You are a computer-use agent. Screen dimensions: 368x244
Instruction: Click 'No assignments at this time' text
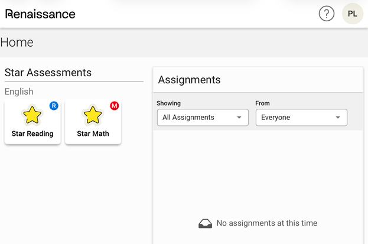267,223
